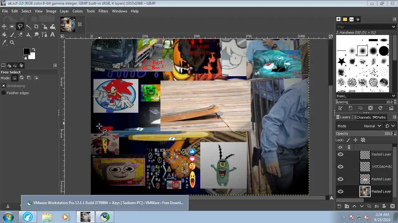Expand the Basic brush tag dropdown

coord(394,96)
